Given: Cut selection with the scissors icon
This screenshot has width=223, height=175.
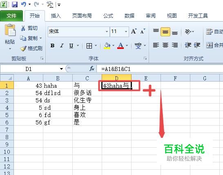Looking at the screenshot, I should (23, 28).
